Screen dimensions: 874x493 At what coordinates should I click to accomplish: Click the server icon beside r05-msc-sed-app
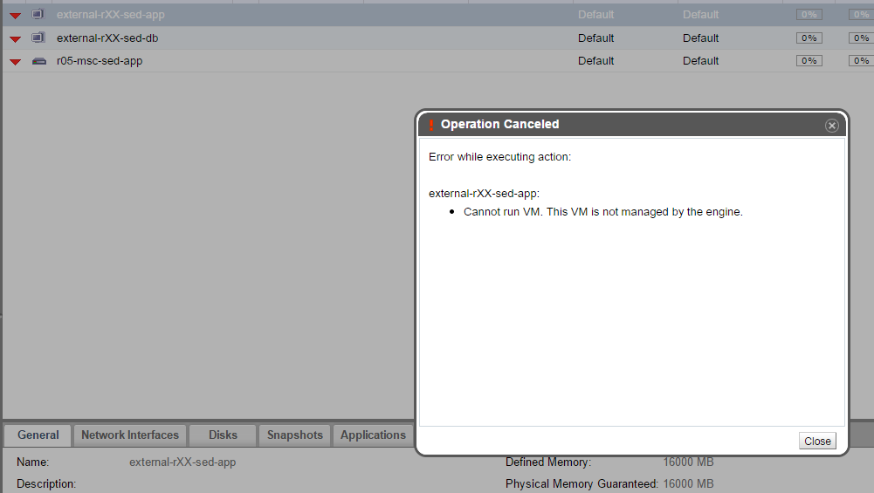[x=38, y=61]
